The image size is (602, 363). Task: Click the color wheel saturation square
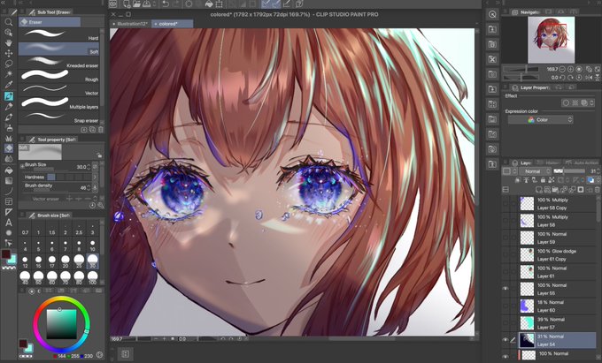point(61,324)
